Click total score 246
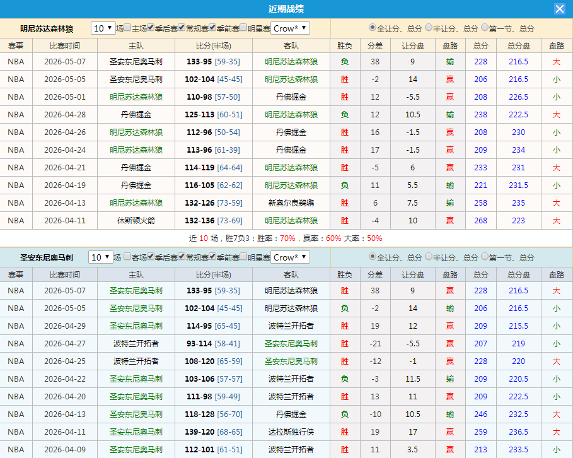573x458 pixels. pyautogui.click(x=480, y=414)
